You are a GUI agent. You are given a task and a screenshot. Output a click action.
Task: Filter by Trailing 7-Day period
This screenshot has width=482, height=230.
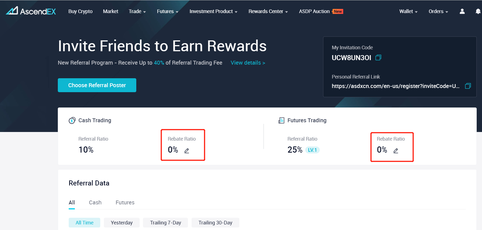pyautogui.click(x=165, y=223)
